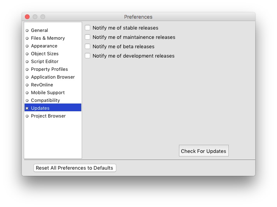Reset All Preferences to Defaults
277x207 pixels.
75,168
